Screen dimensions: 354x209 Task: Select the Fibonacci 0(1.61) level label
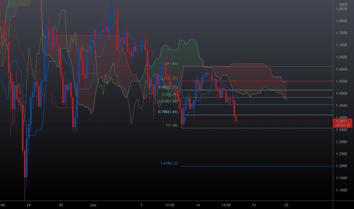(172, 64)
